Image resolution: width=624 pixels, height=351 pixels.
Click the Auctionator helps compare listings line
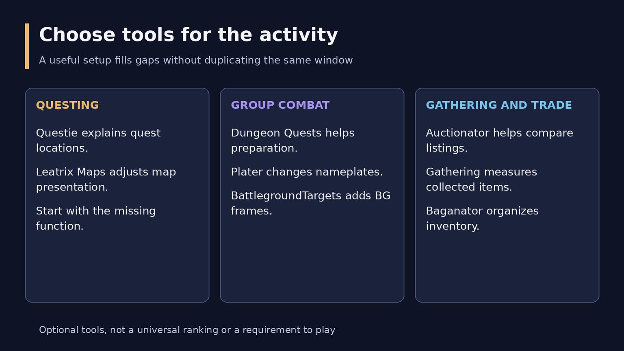pyautogui.click(x=500, y=141)
